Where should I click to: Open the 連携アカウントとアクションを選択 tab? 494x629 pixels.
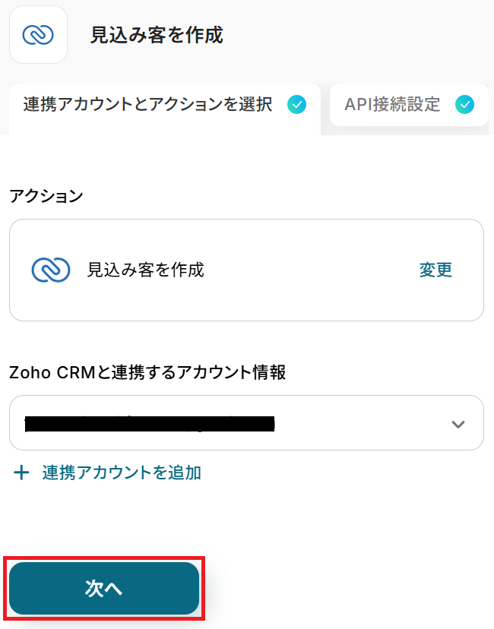[148, 105]
